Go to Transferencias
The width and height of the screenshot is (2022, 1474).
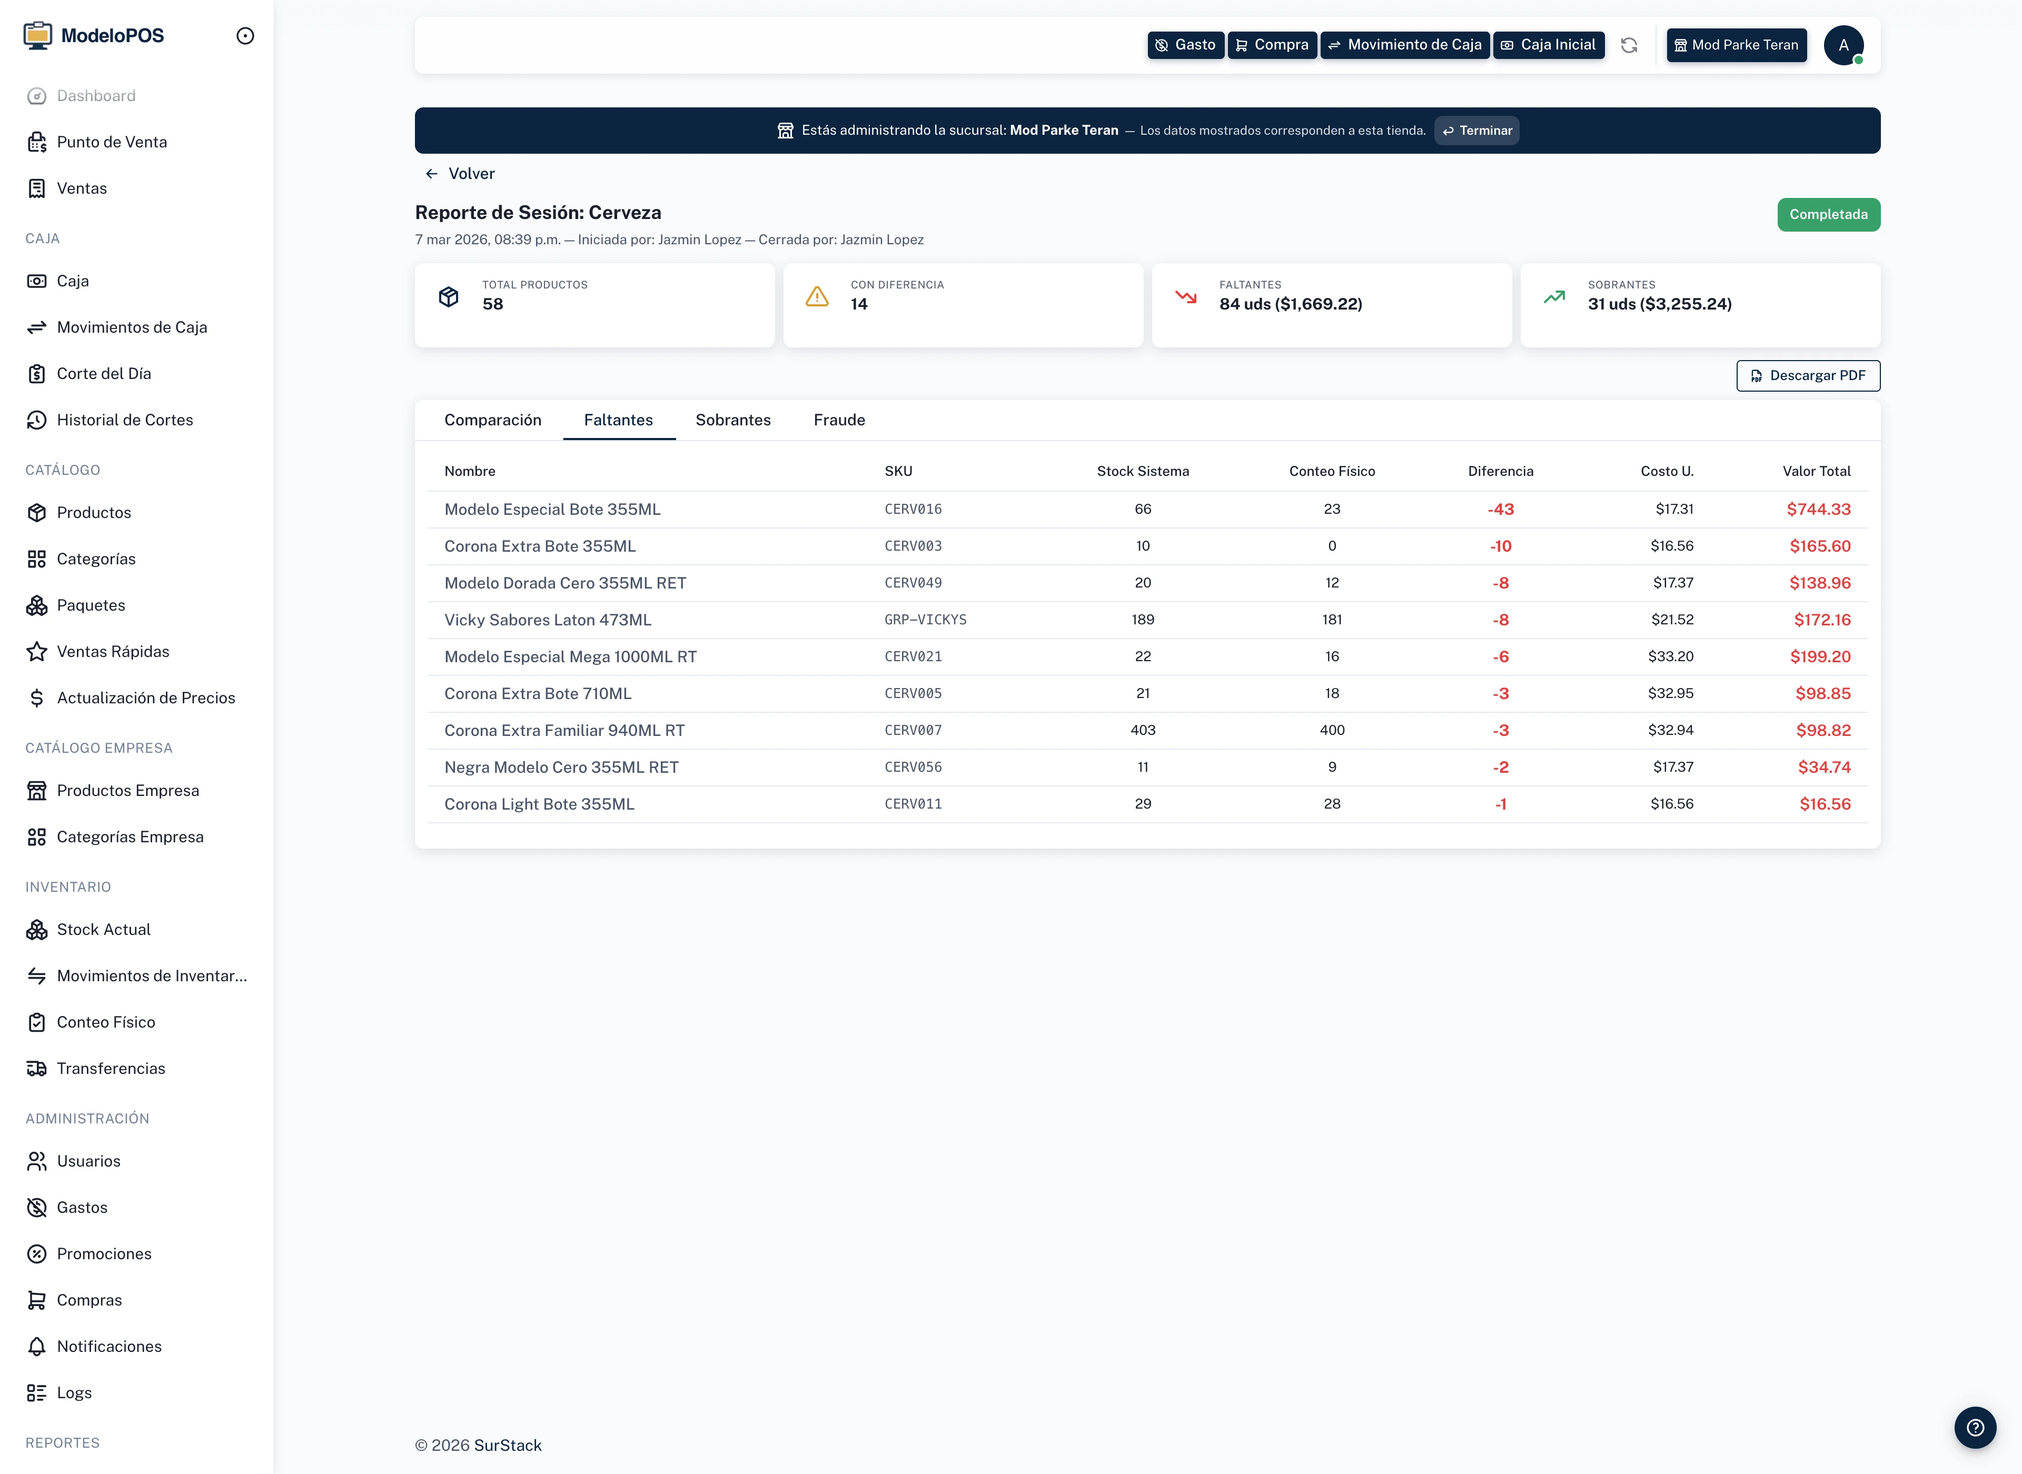111,1068
